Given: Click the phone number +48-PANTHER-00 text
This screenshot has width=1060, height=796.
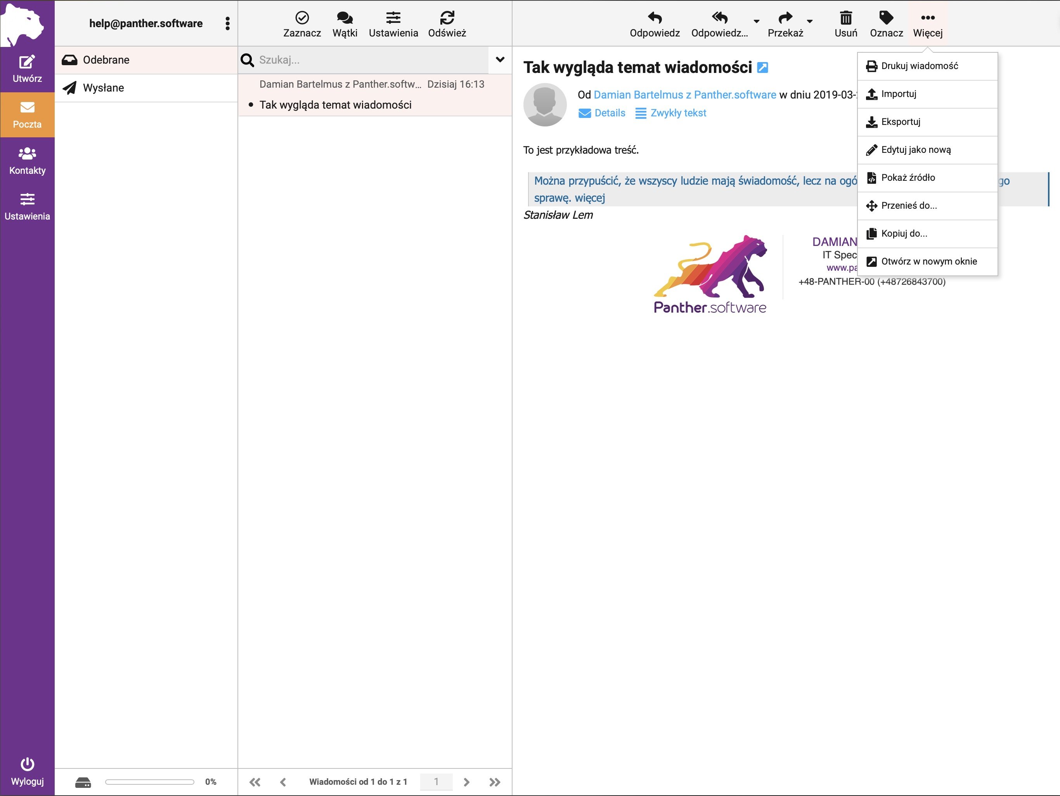Looking at the screenshot, I should pyautogui.click(x=872, y=282).
